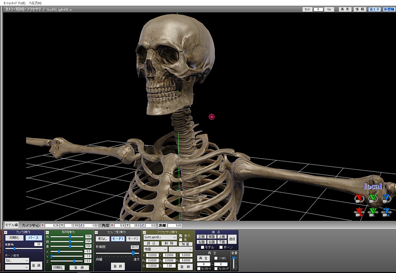Adjust the 影範囲 shadow range slider
Screen dimensions: 396x273
133,253
